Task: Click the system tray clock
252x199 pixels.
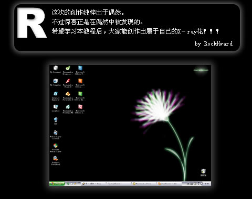Action: pos(207,184)
